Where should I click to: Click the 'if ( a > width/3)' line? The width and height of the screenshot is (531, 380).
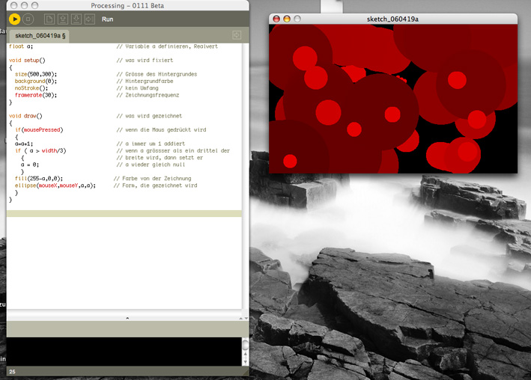(40, 150)
